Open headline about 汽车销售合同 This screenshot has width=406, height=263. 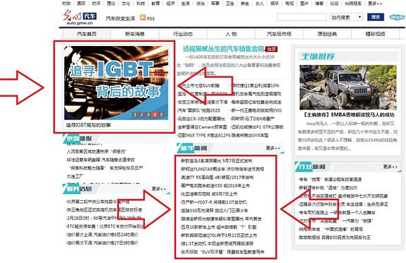click(x=223, y=49)
